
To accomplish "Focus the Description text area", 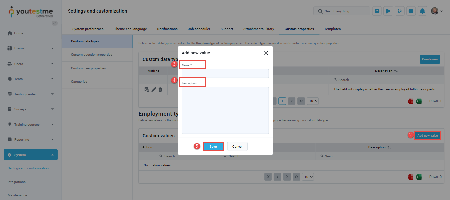I will (x=225, y=110).
